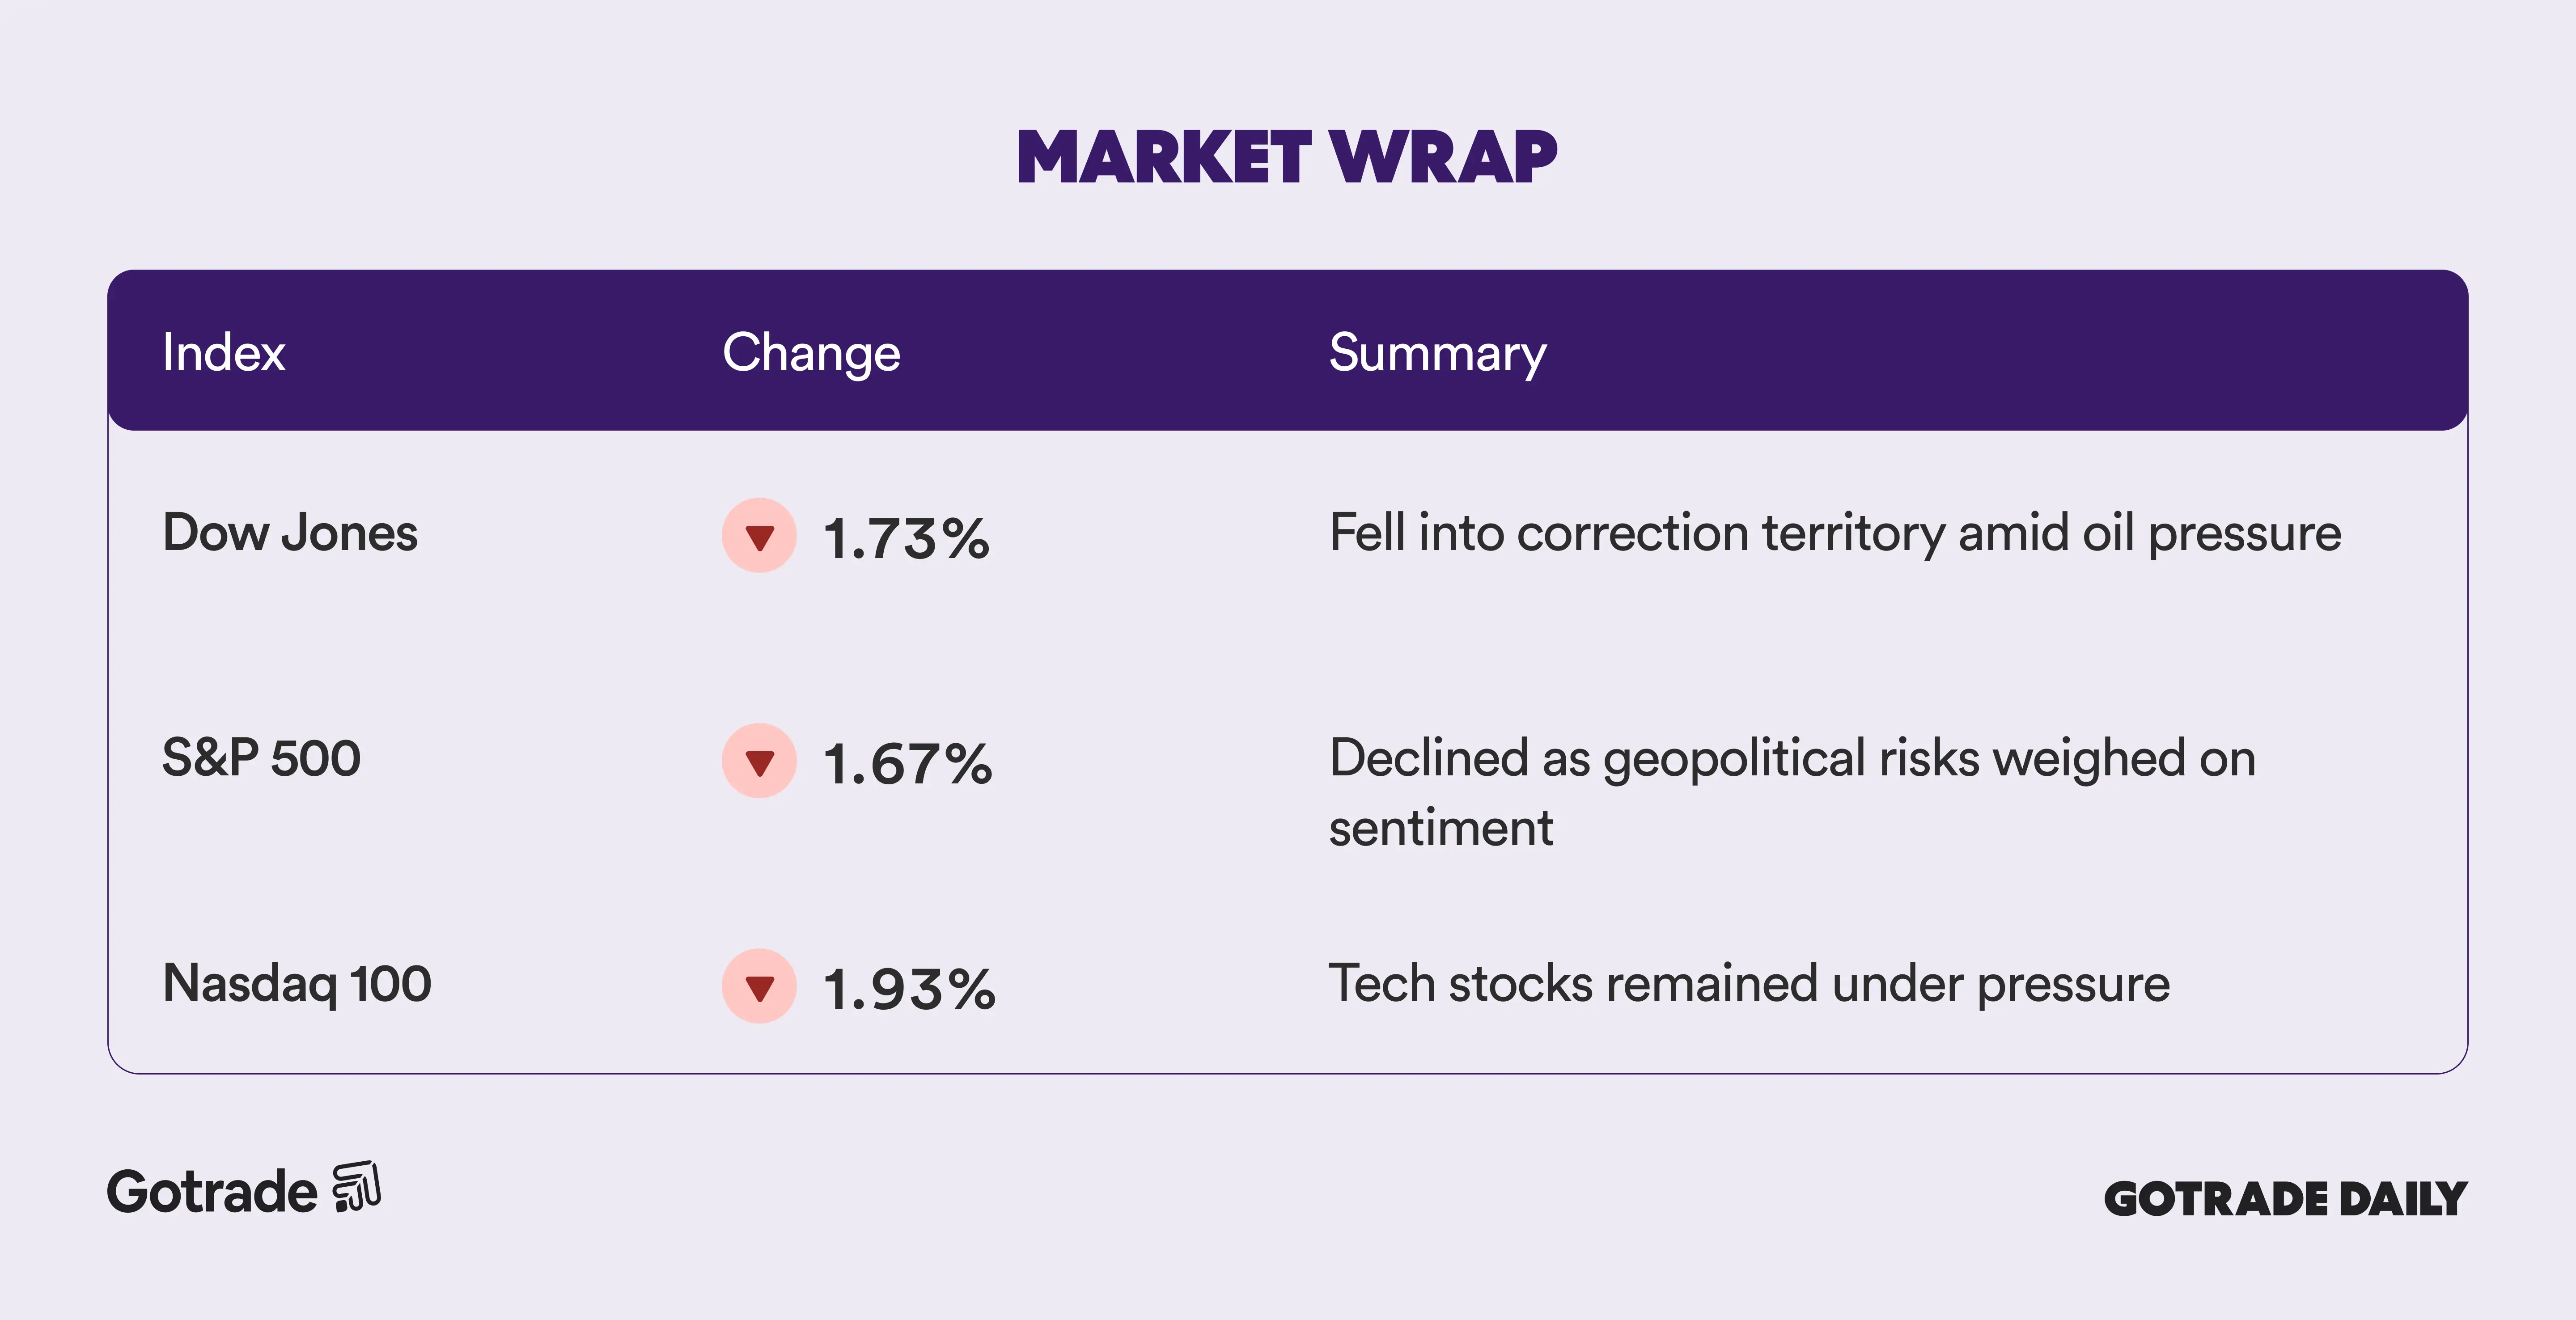The height and width of the screenshot is (1320, 2576).
Task: Click the Gotrade logo icon at bottom left
Action: click(357, 1187)
